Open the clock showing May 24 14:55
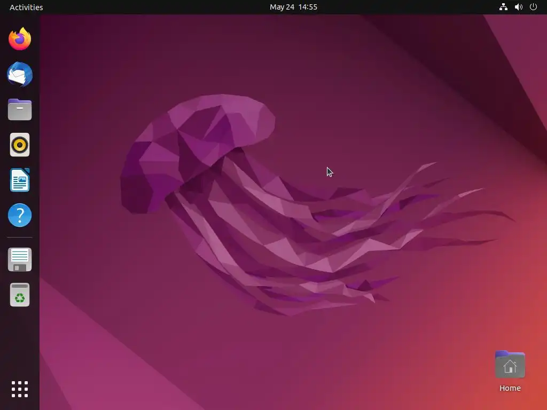 click(x=293, y=7)
